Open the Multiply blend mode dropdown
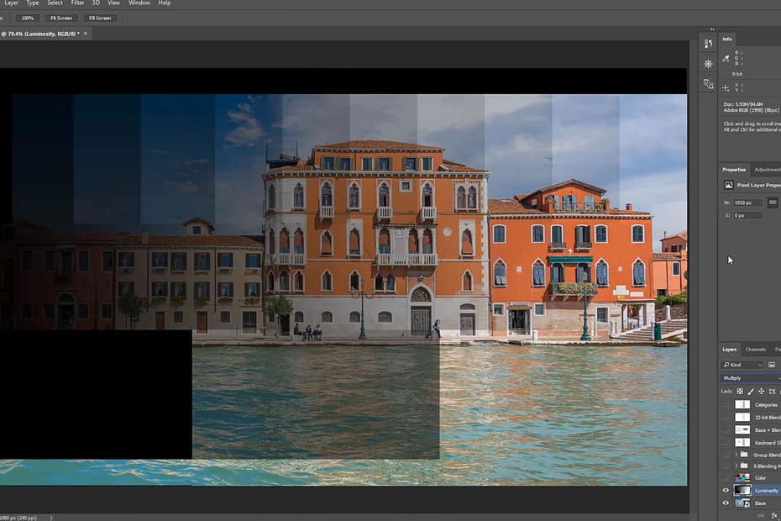The image size is (781, 521). tap(751, 378)
